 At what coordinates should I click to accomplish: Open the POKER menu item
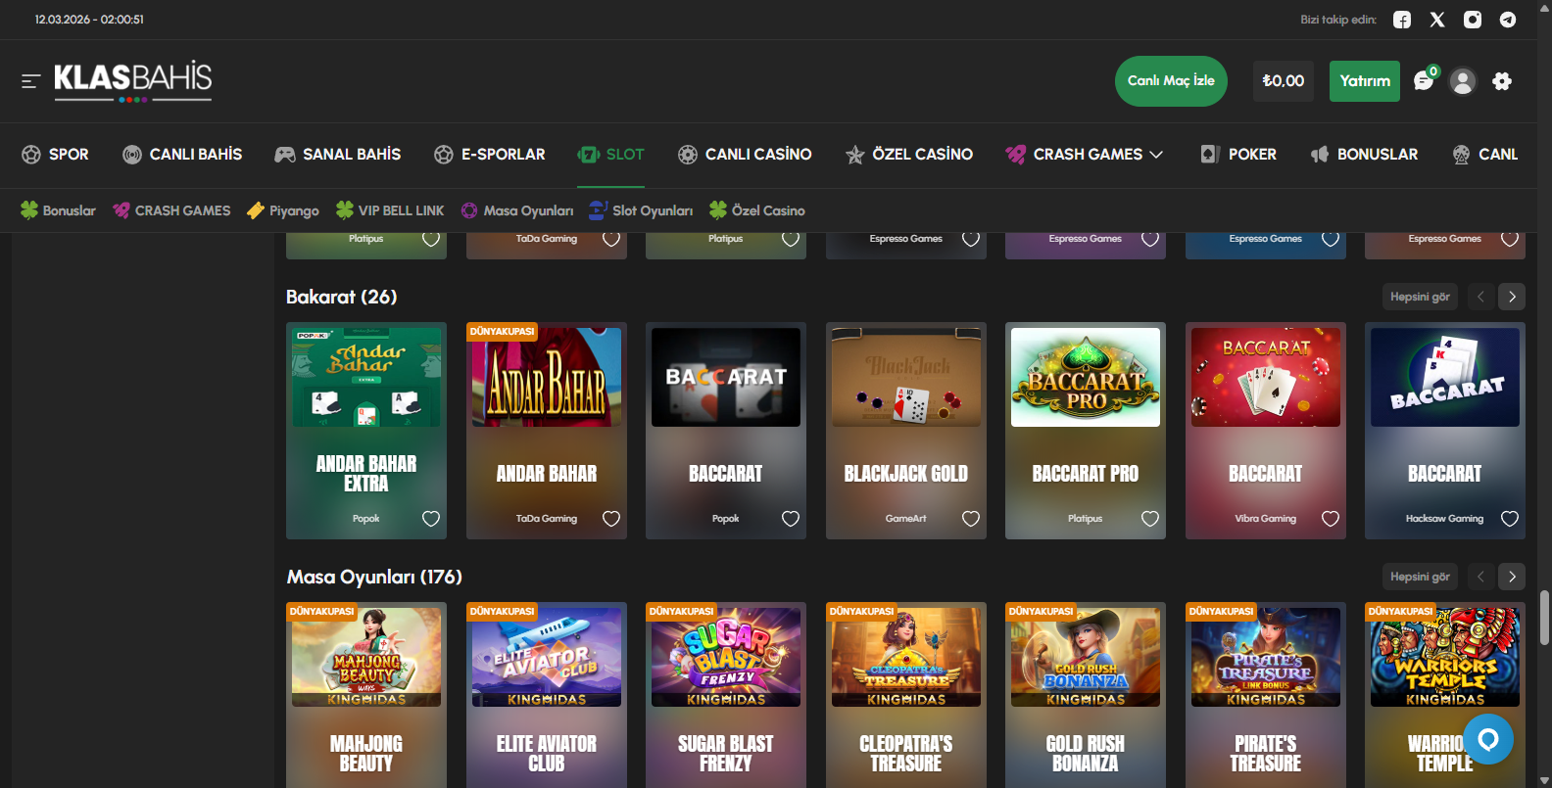(x=1238, y=155)
